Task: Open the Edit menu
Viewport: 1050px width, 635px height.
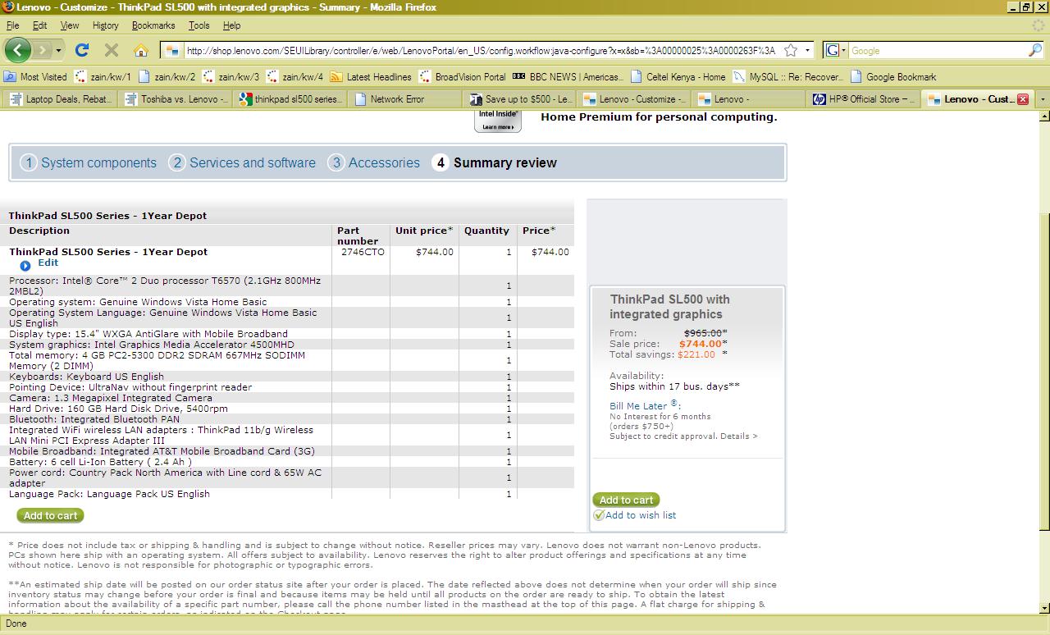Action: click(39, 25)
